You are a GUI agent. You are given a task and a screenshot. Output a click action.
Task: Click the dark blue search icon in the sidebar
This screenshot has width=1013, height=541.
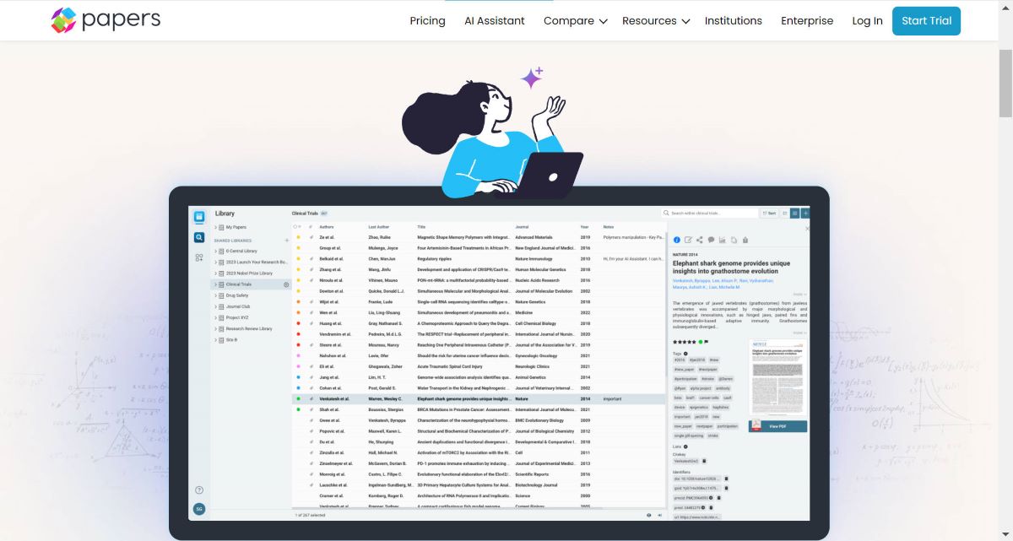[x=199, y=238]
